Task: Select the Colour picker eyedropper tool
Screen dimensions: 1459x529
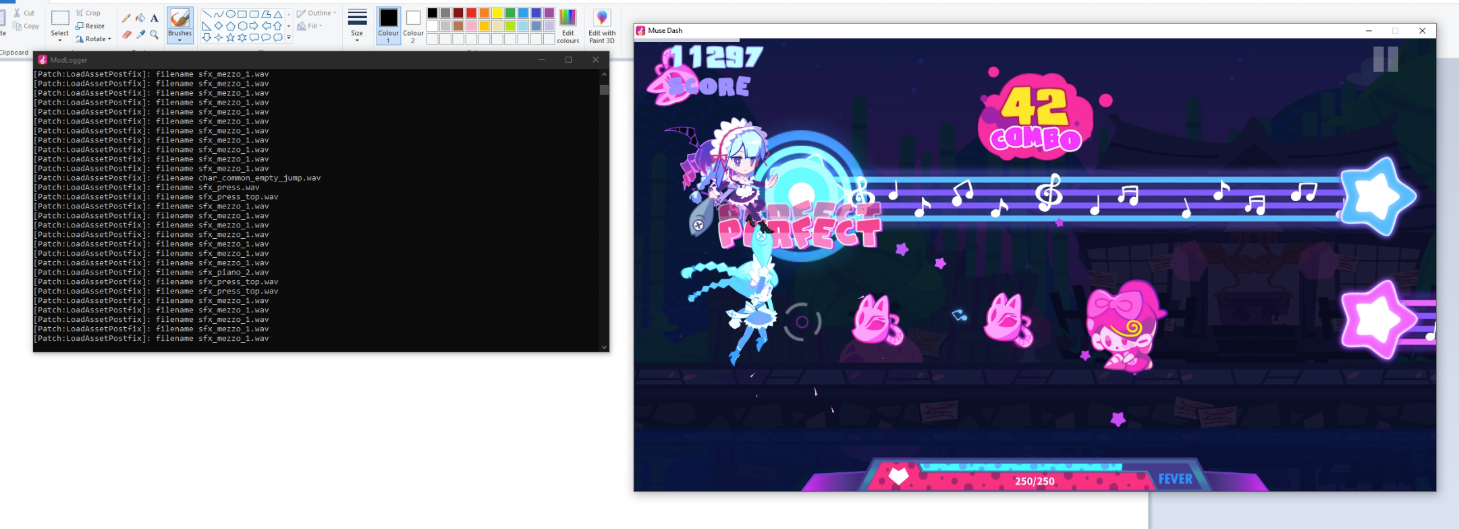Action: [140, 34]
